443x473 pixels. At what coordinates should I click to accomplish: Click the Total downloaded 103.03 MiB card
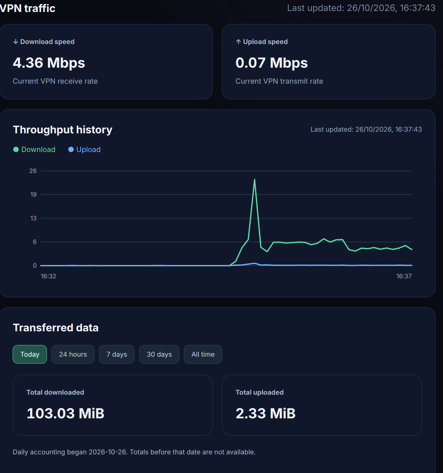click(113, 405)
